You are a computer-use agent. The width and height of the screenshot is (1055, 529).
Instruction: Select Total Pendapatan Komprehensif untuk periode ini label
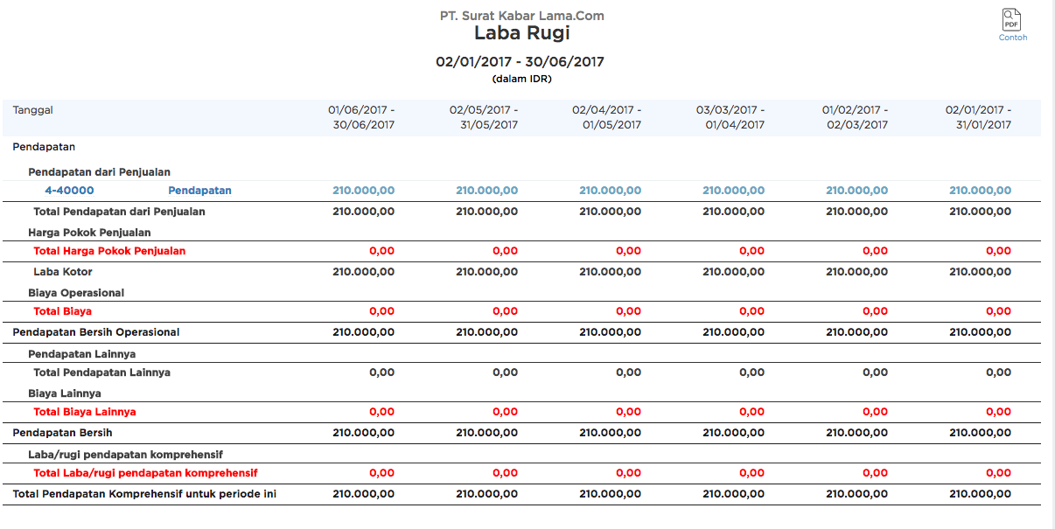[x=144, y=494]
